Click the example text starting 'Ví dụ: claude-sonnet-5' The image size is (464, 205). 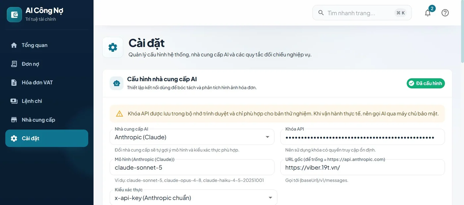(x=189, y=180)
